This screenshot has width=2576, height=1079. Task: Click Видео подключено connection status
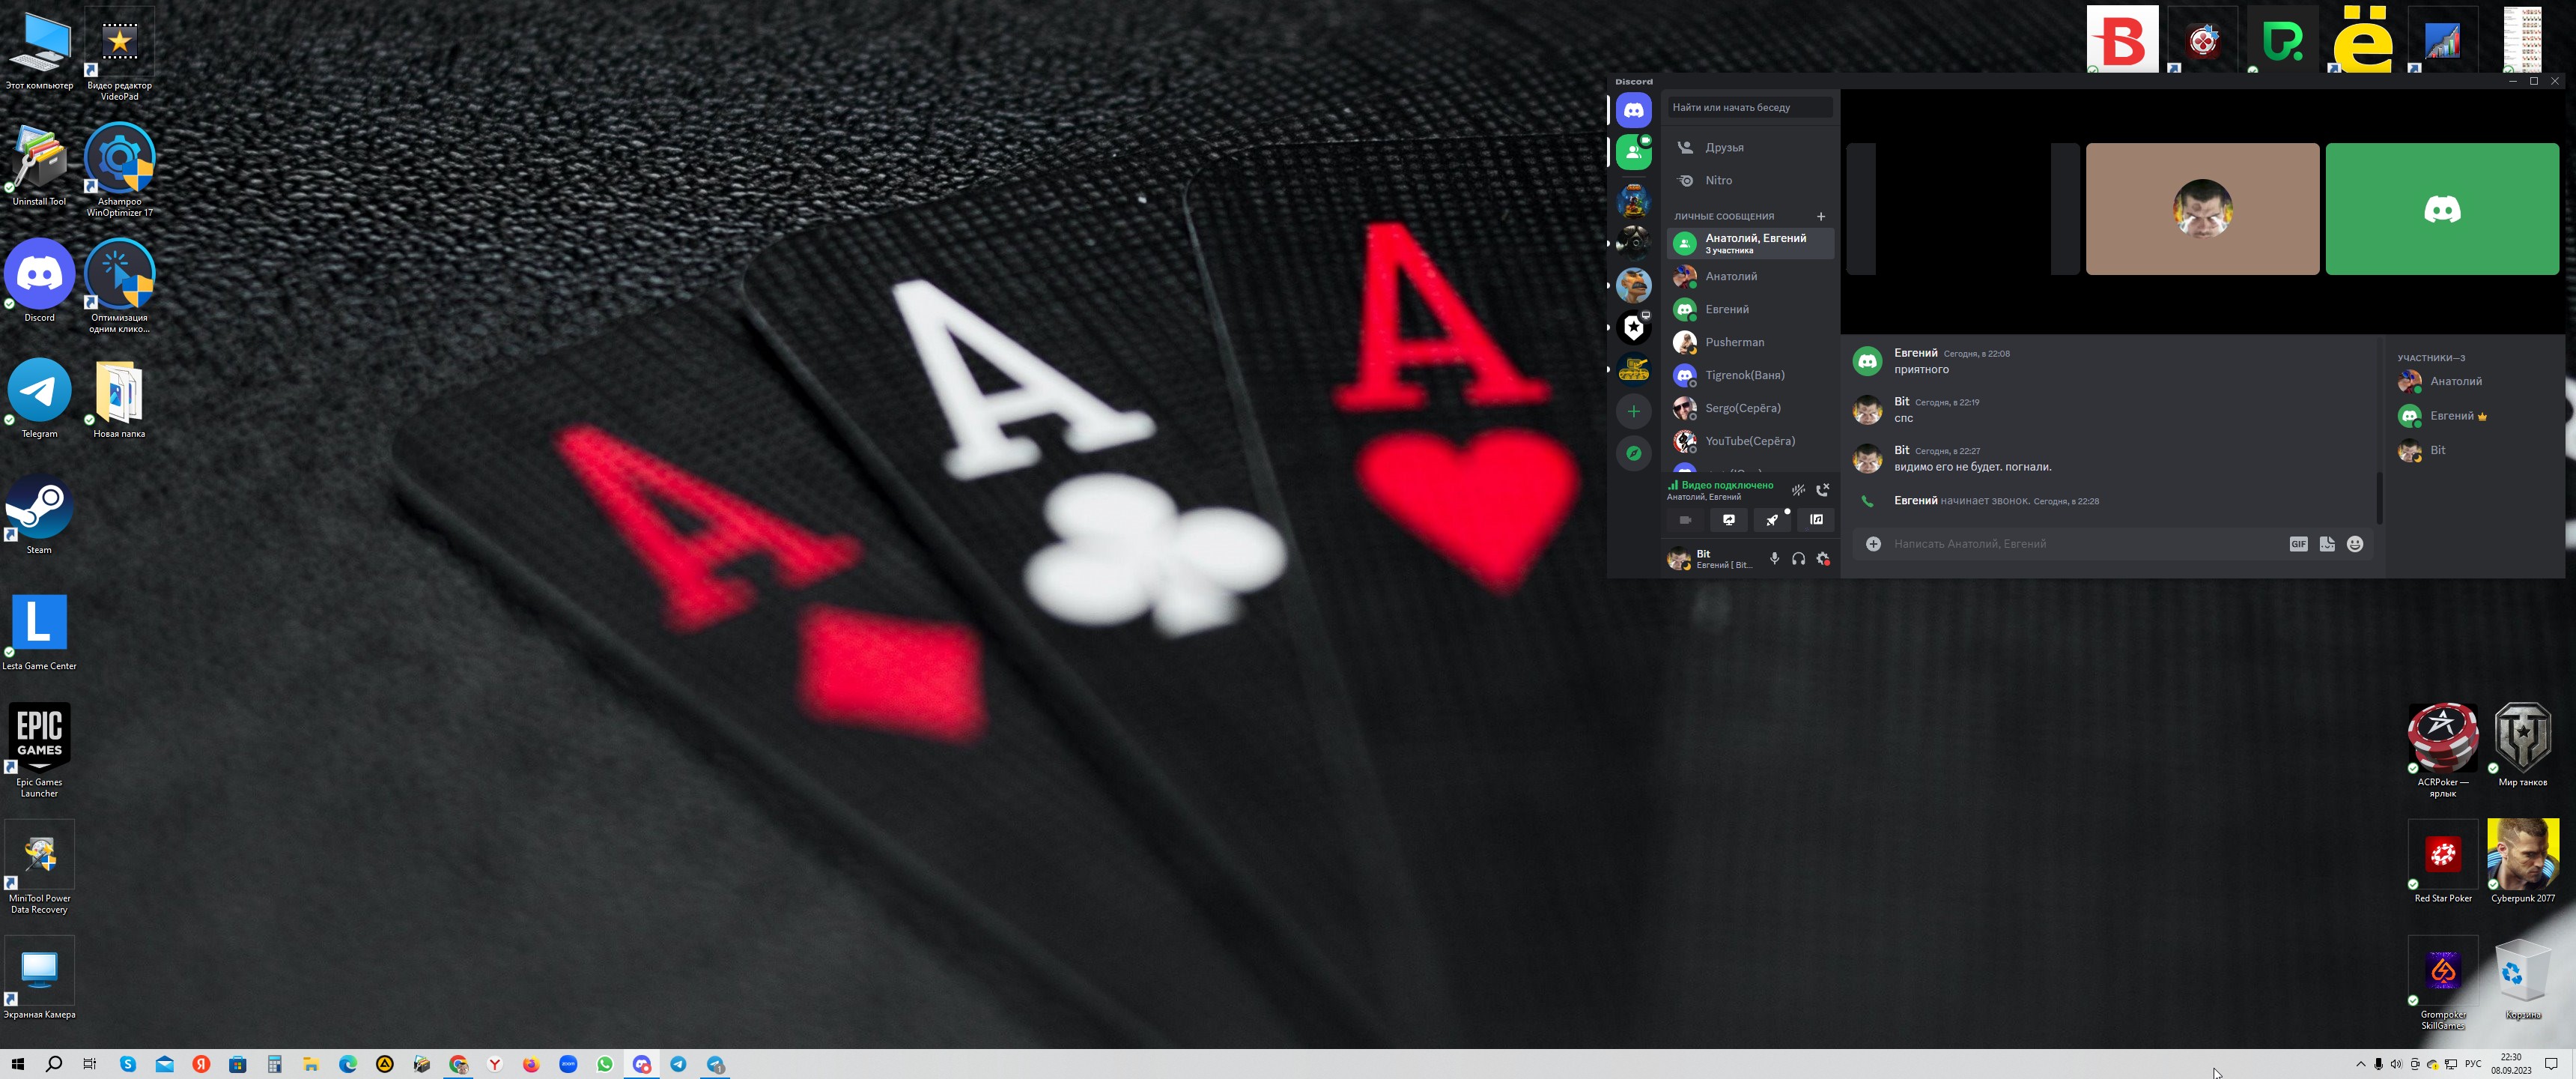point(1727,486)
